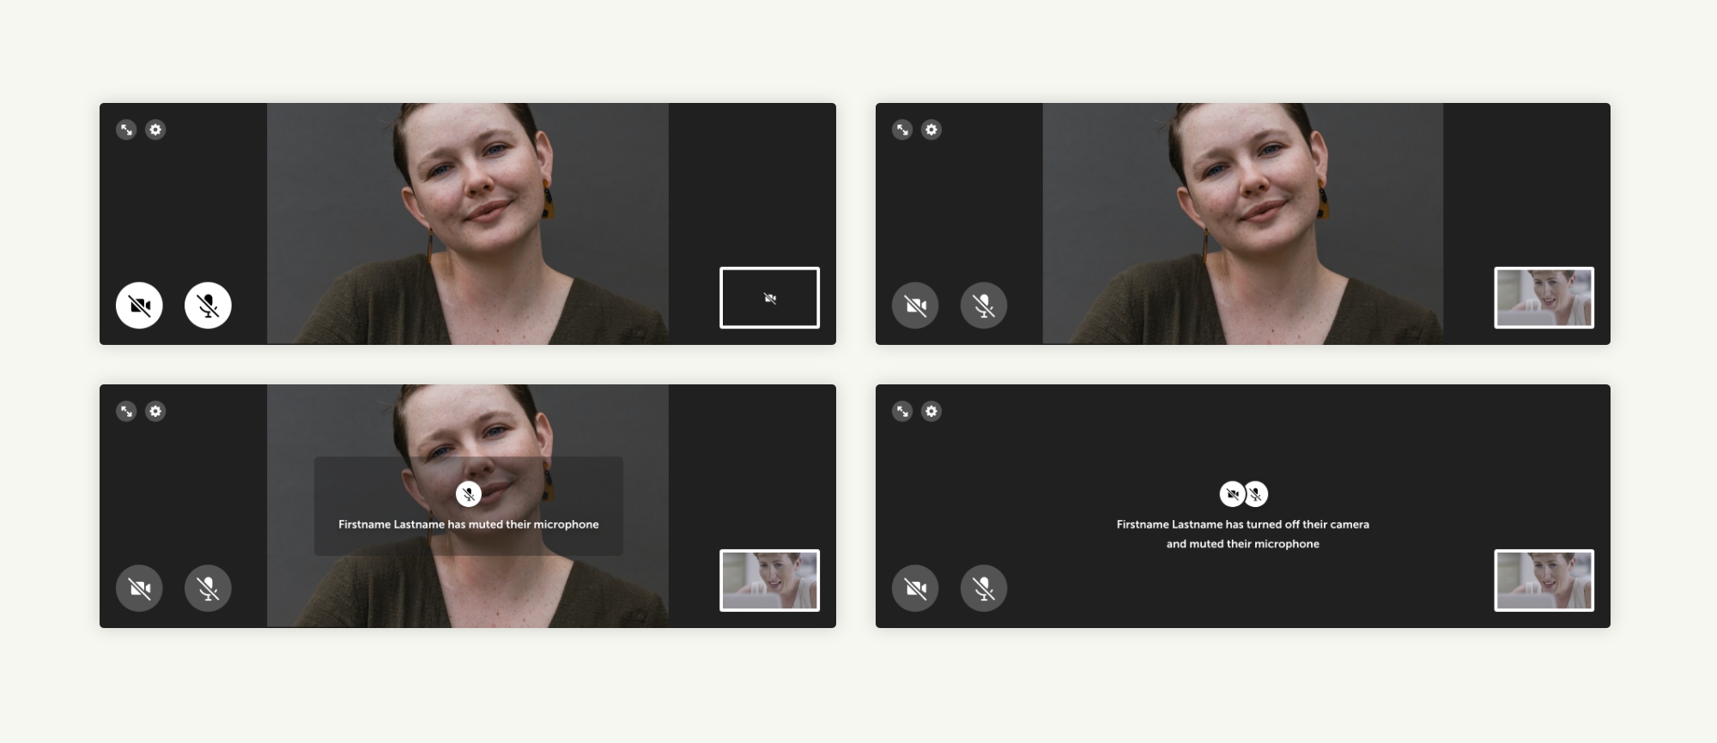This screenshot has width=1717, height=743.
Task: Click self-view thumbnail in top-right panel
Action: [x=1544, y=298]
